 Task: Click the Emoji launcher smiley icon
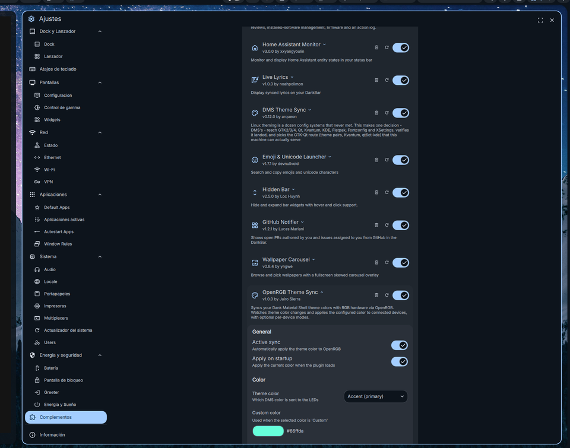pyautogui.click(x=255, y=160)
